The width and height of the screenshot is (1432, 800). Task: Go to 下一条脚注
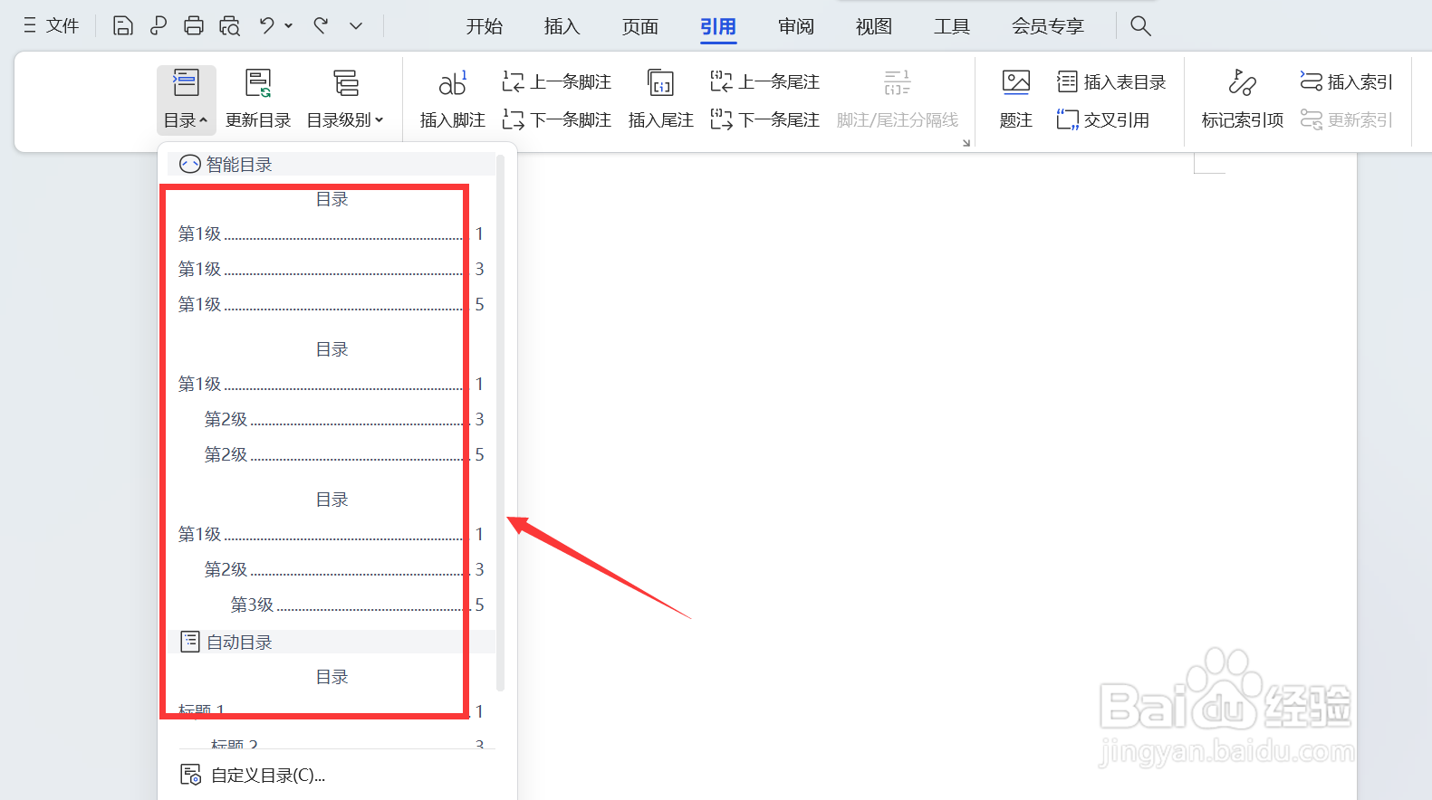[557, 119]
